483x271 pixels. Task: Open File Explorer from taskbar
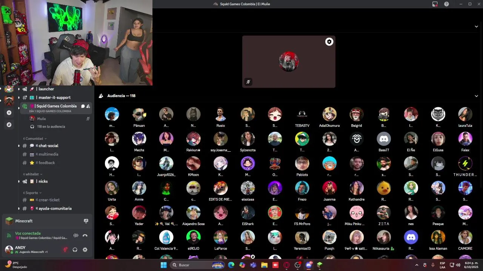(x=264, y=265)
